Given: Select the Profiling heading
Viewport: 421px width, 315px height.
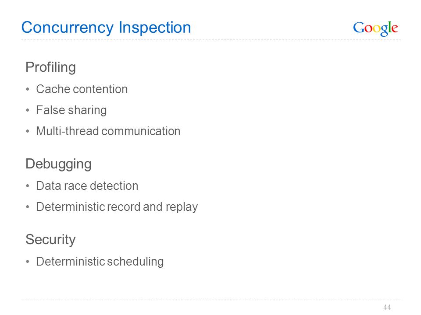Looking at the screenshot, I should (x=50, y=67).
